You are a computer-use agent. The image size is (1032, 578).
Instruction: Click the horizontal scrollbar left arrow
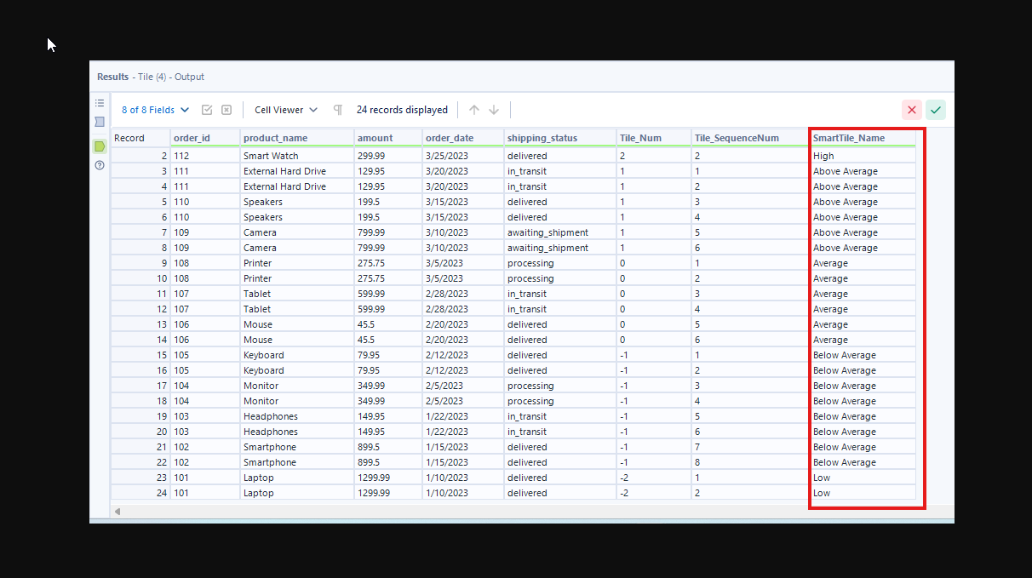[118, 512]
